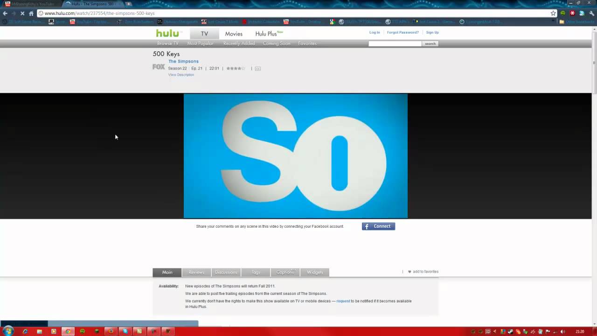Image resolution: width=597 pixels, height=336 pixels.
Task: Switch to the YouTube browser tab
Action: click(x=32, y=4)
